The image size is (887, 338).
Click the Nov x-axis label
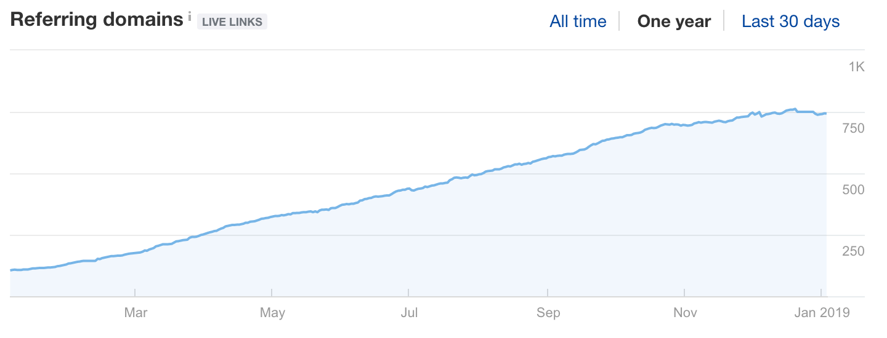point(685,313)
